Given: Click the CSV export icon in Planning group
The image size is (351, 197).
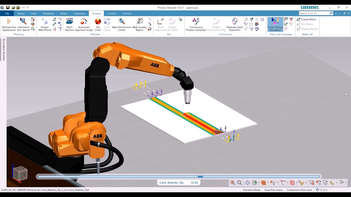Looking at the screenshot, I should tap(33, 28).
